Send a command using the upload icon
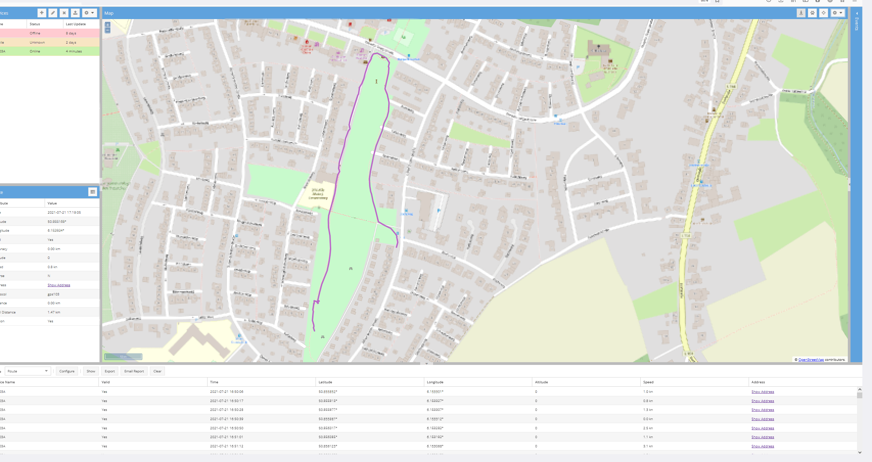 pyautogui.click(x=75, y=13)
